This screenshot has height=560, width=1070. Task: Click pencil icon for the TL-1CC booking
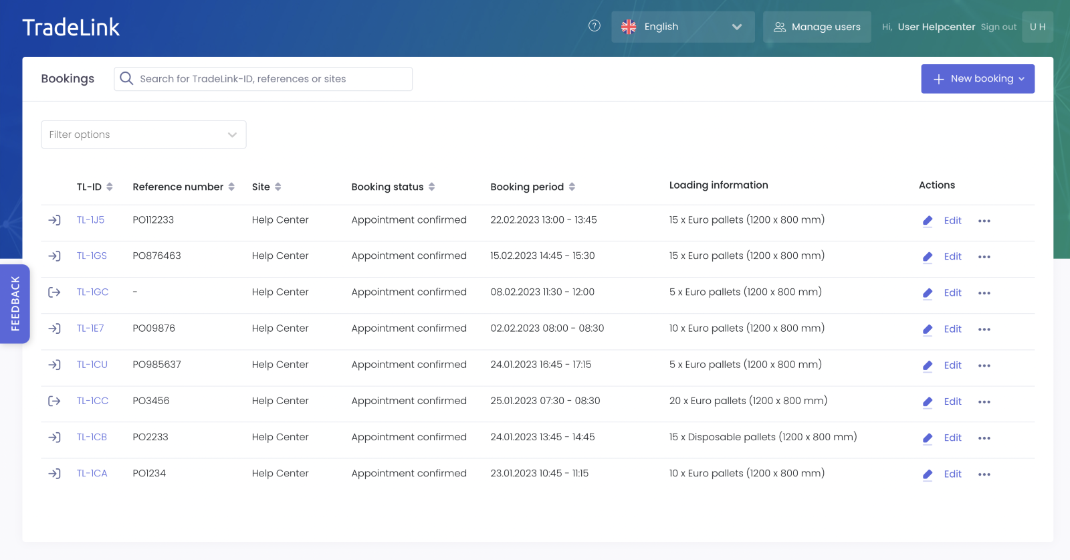[928, 402]
